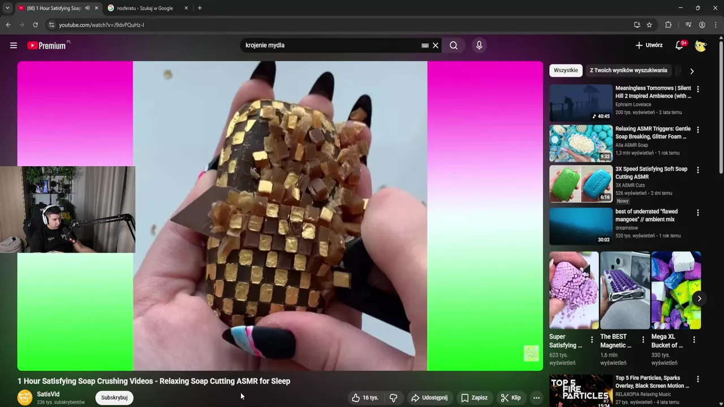Click Udostępnij share button

point(429,398)
